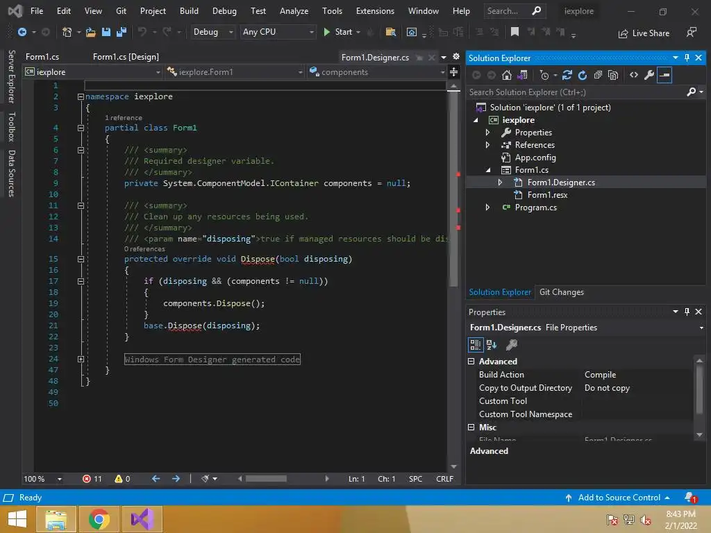The height and width of the screenshot is (533, 711).
Task: Collapse the Dispose method code block
Action: [81, 260]
